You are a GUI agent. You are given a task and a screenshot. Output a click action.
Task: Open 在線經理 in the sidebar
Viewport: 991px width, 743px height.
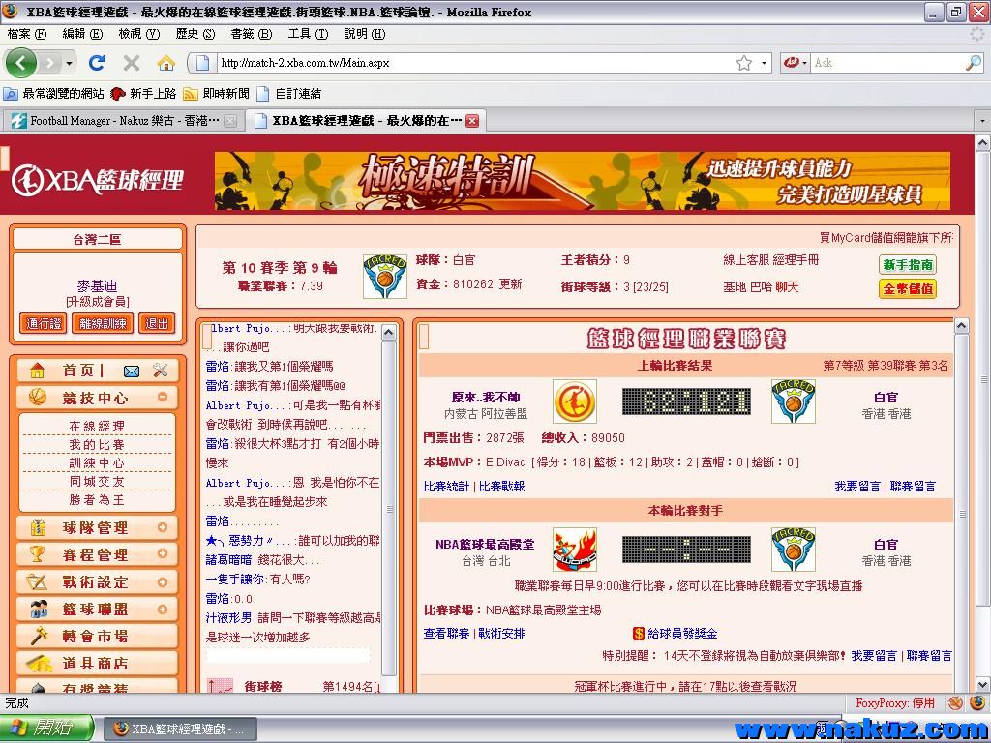click(97, 426)
